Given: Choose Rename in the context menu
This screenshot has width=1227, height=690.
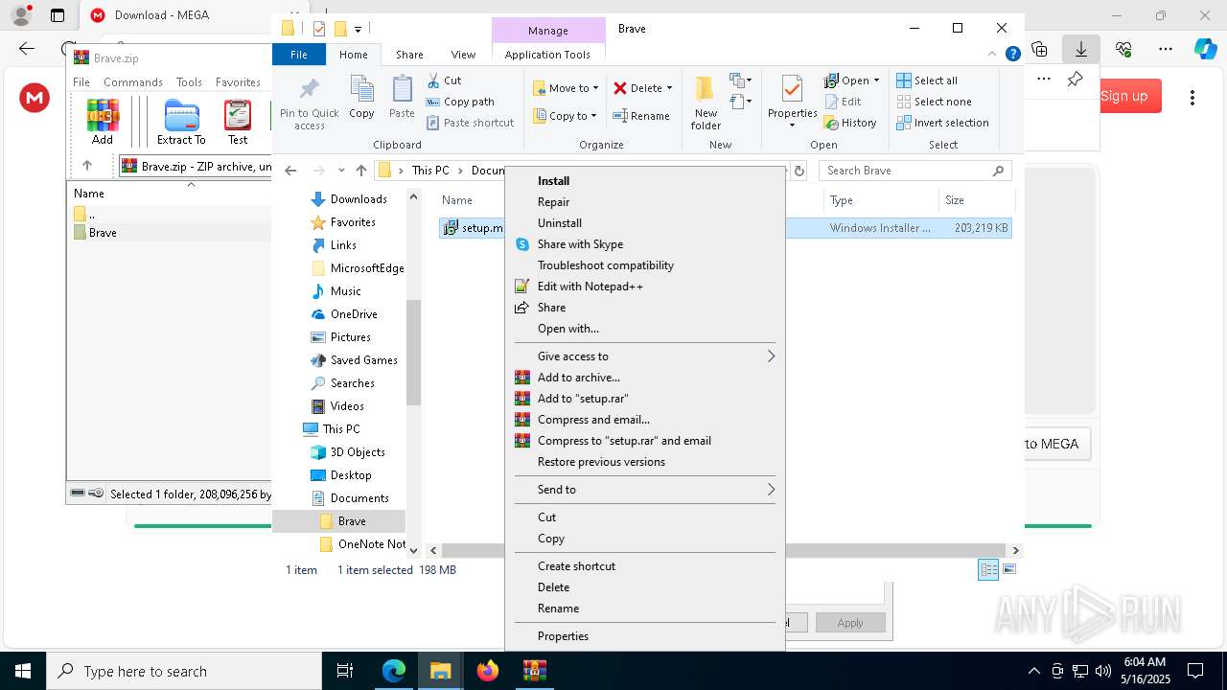Looking at the screenshot, I should point(558,608).
